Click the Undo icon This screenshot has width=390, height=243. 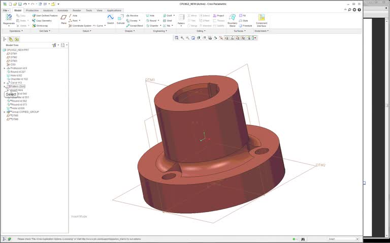25,4
